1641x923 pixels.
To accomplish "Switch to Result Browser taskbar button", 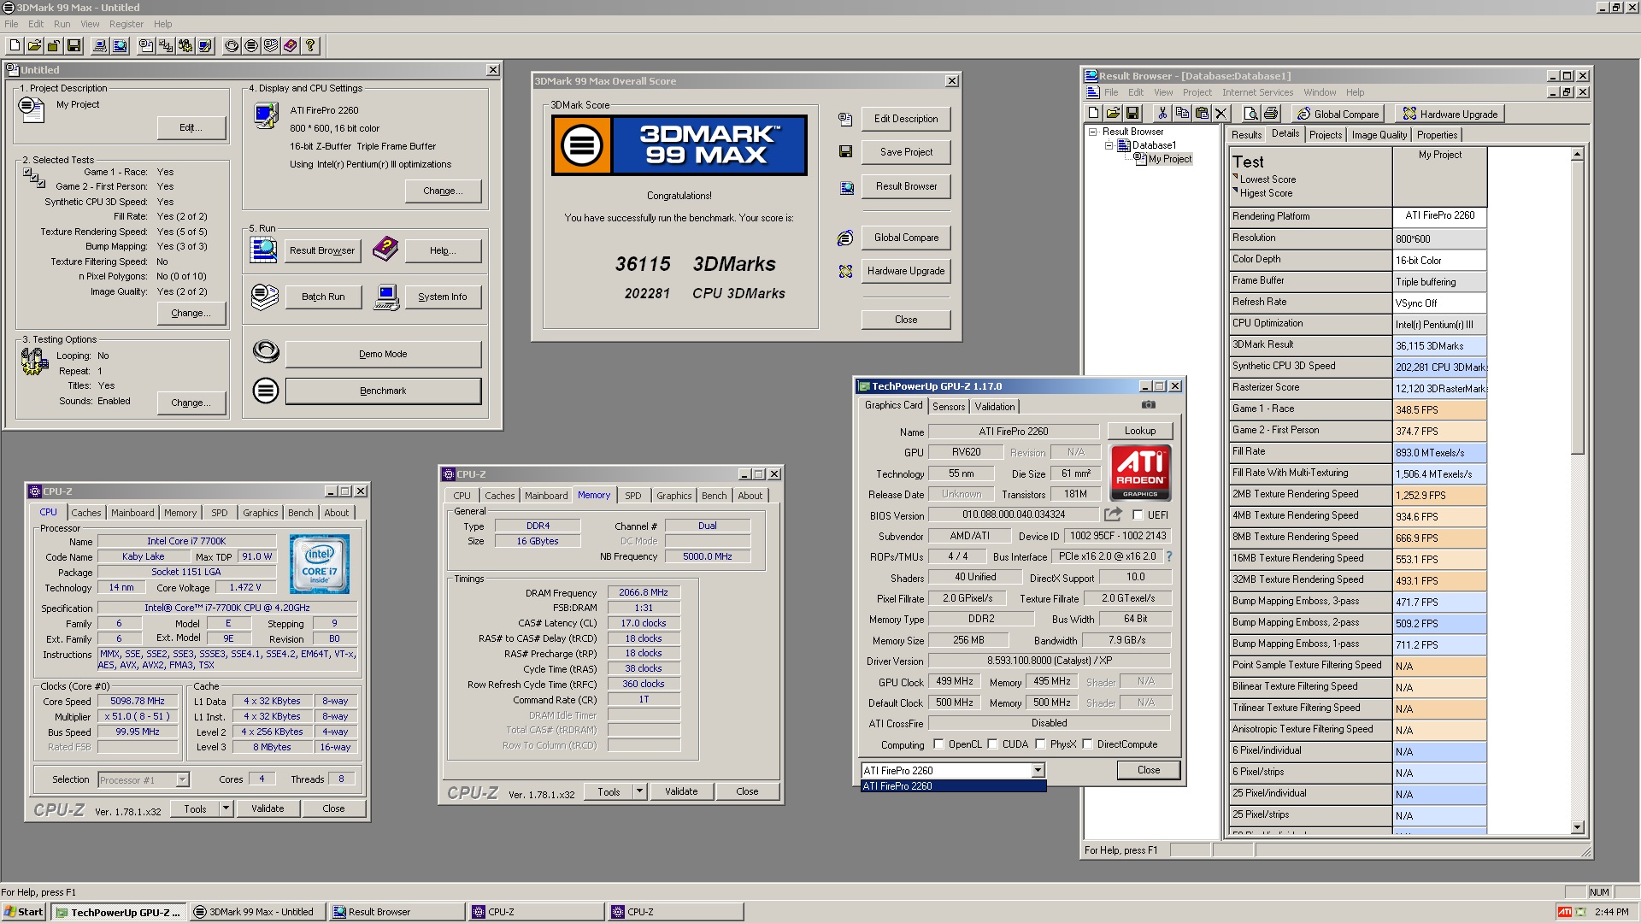I will (397, 912).
